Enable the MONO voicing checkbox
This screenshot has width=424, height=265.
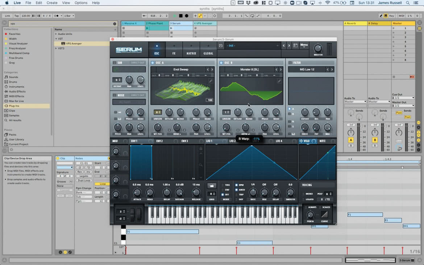303,194
